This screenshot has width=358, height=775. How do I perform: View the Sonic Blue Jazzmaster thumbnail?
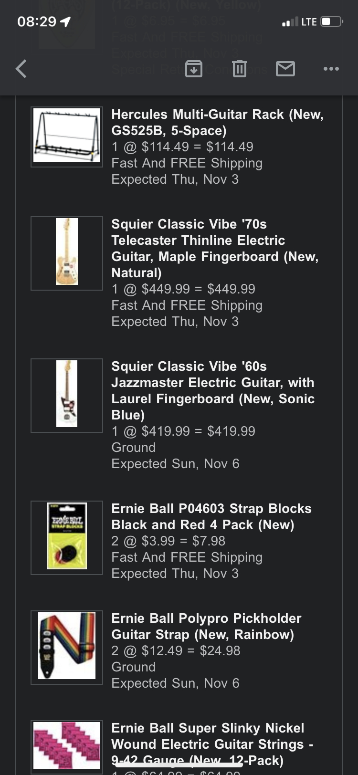click(x=66, y=395)
